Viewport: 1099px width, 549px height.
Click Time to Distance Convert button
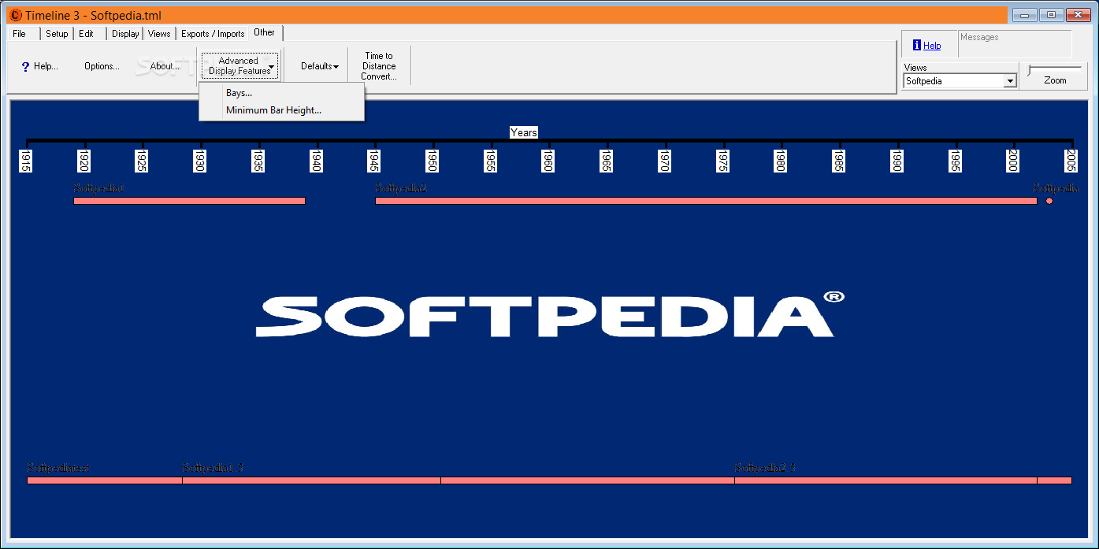tap(379, 66)
